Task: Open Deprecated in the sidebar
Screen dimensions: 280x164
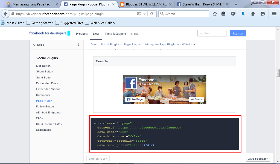Action: [43, 130]
